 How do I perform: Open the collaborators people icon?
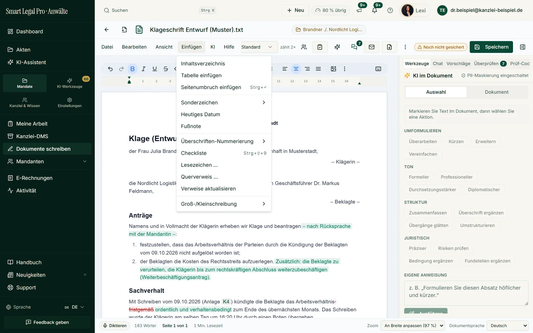tap(304, 47)
